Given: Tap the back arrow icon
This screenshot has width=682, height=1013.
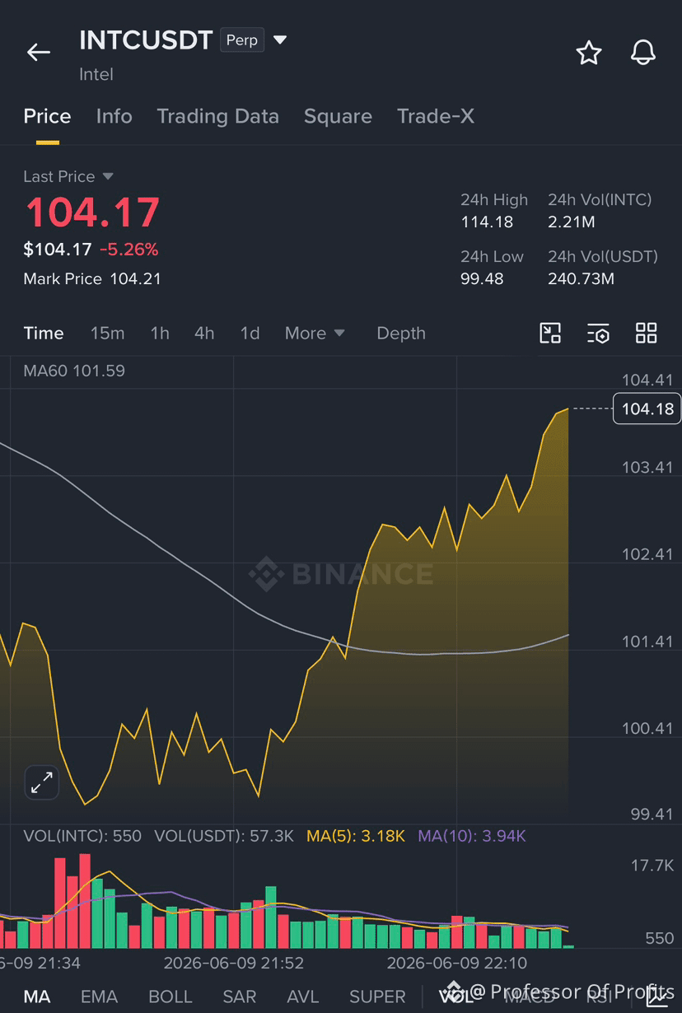Looking at the screenshot, I should pos(39,53).
